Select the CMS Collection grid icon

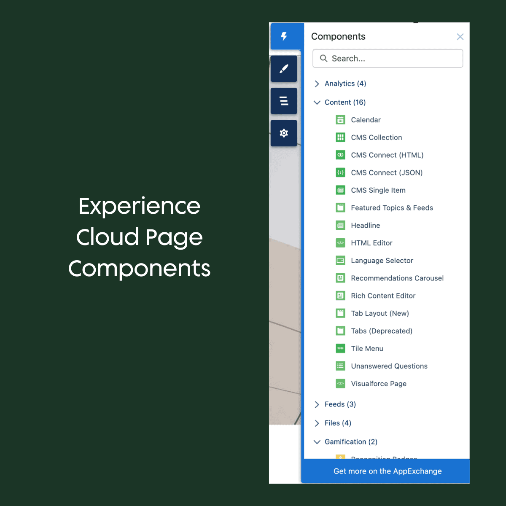point(340,137)
